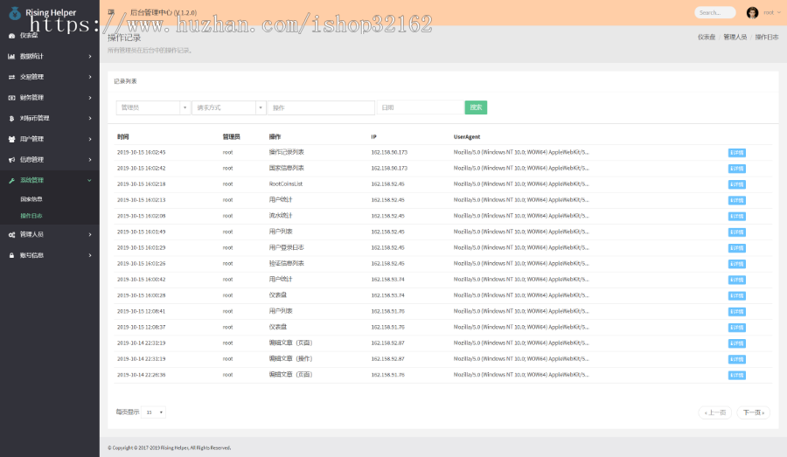Image resolution: width=787 pixels, height=457 pixels.
Task: Select 操作日志 in the sidebar submenu
Action: click(31, 215)
